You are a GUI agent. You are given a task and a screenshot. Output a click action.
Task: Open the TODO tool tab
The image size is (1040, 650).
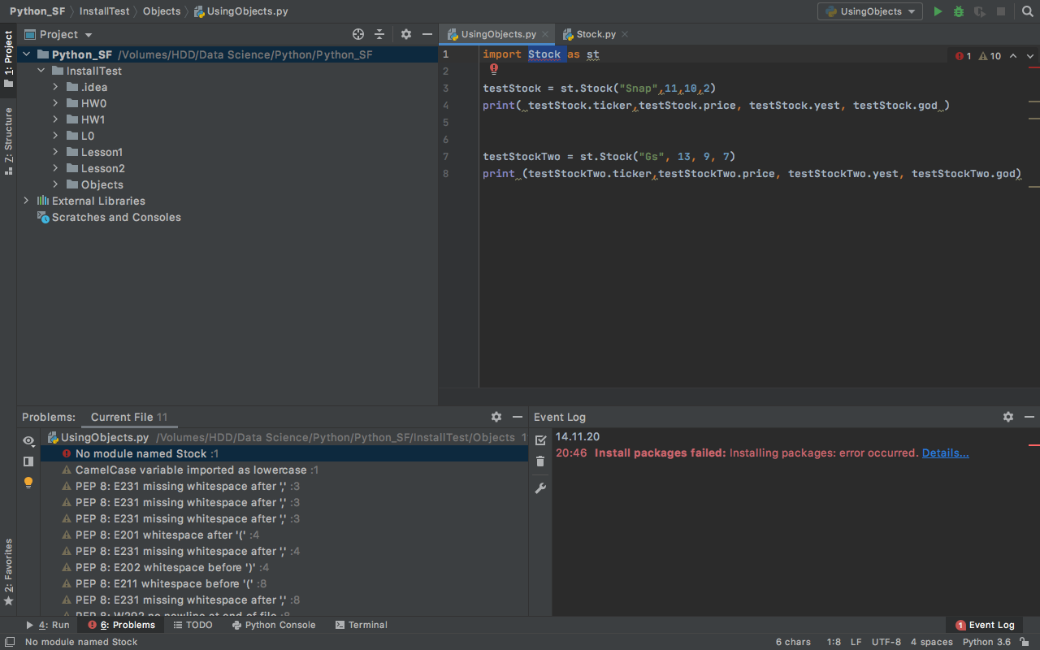click(x=193, y=625)
